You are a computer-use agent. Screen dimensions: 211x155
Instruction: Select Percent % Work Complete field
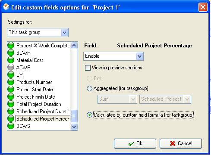pos(43,46)
